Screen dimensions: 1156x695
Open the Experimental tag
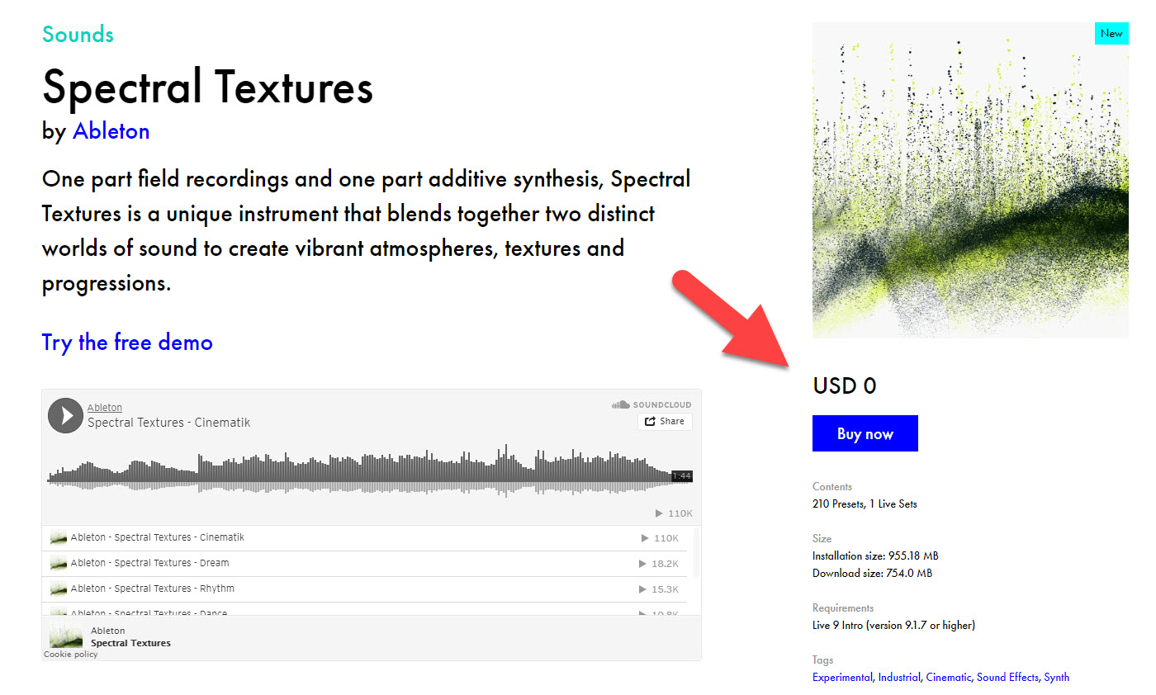point(842,677)
